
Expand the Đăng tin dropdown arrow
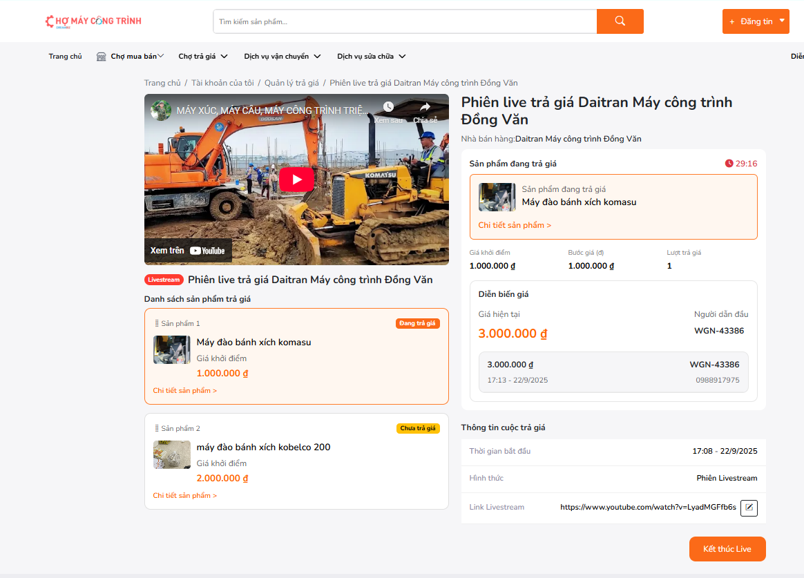pyautogui.click(x=782, y=21)
